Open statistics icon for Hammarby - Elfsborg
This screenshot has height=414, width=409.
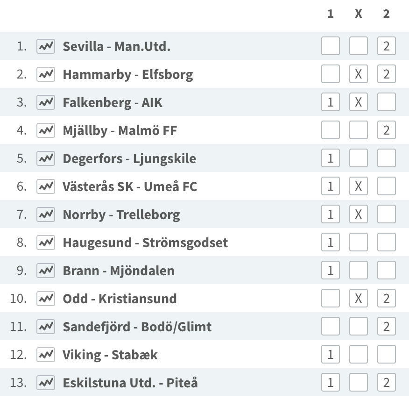(x=46, y=74)
